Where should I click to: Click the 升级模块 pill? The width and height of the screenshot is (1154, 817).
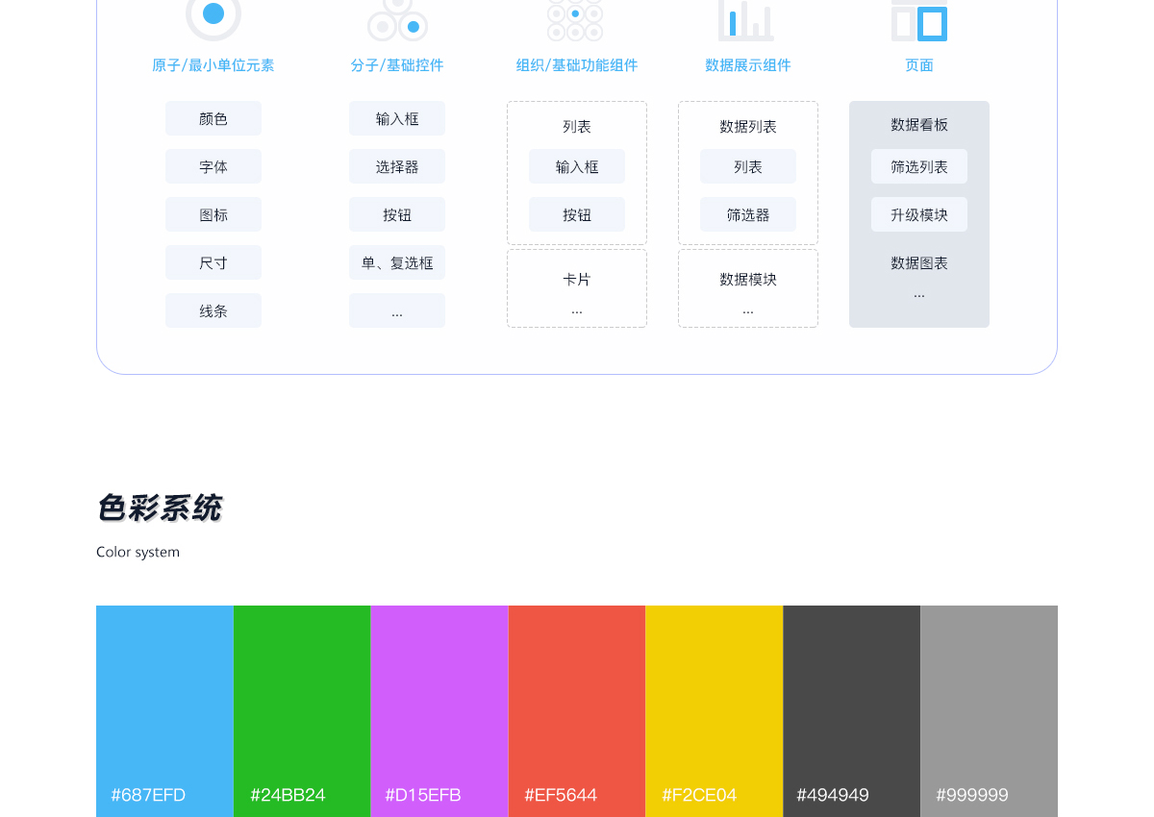[919, 214]
